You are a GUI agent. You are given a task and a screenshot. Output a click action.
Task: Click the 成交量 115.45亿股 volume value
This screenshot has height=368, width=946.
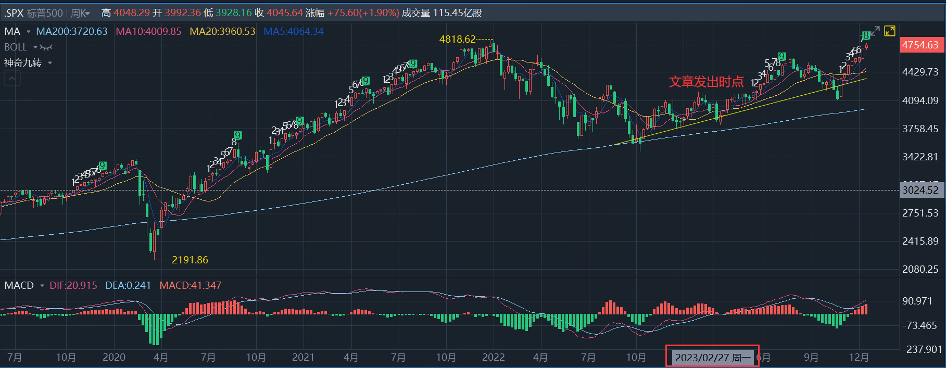[x=442, y=13]
